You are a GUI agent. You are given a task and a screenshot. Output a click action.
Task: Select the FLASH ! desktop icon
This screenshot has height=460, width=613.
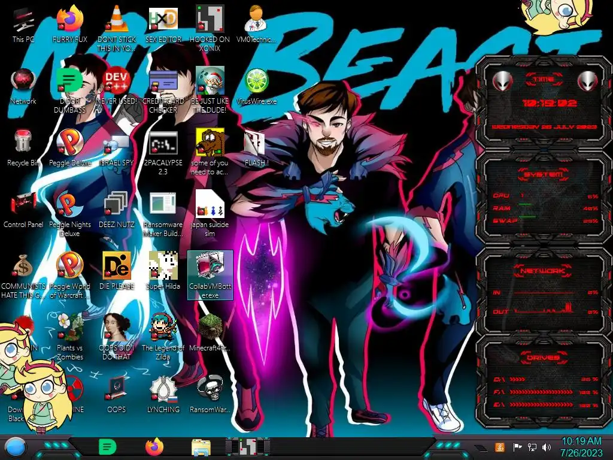256,148
